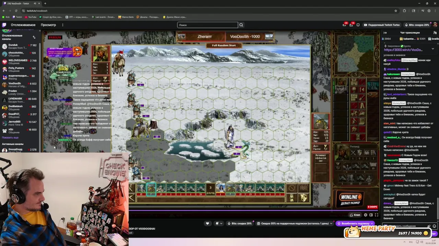Click the game wait hourglass icon

pos(292,197)
